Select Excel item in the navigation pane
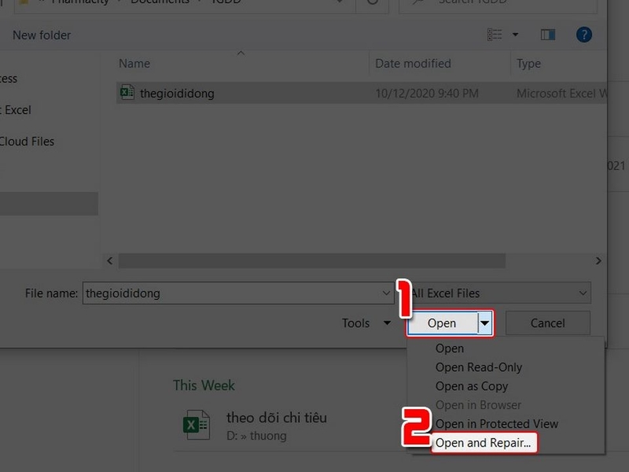The height and width of the screenshot is (472, 629). click(x=16, y=110)
